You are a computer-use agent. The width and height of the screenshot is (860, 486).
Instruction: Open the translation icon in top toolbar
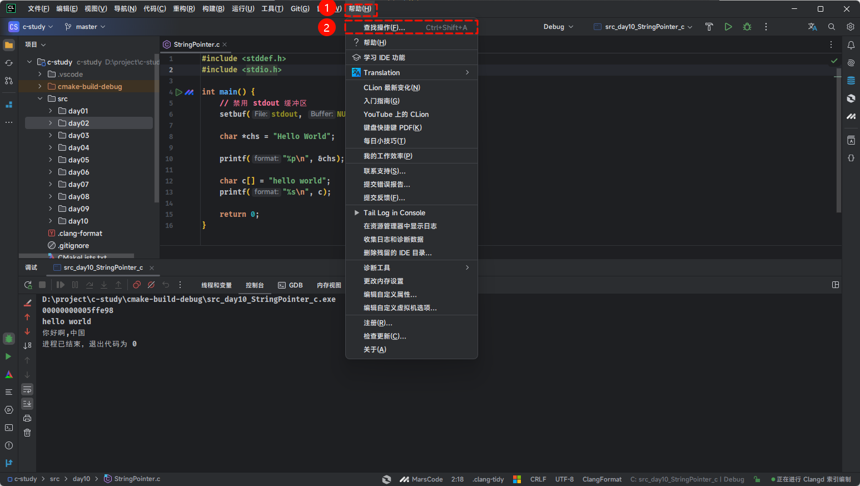812,27
